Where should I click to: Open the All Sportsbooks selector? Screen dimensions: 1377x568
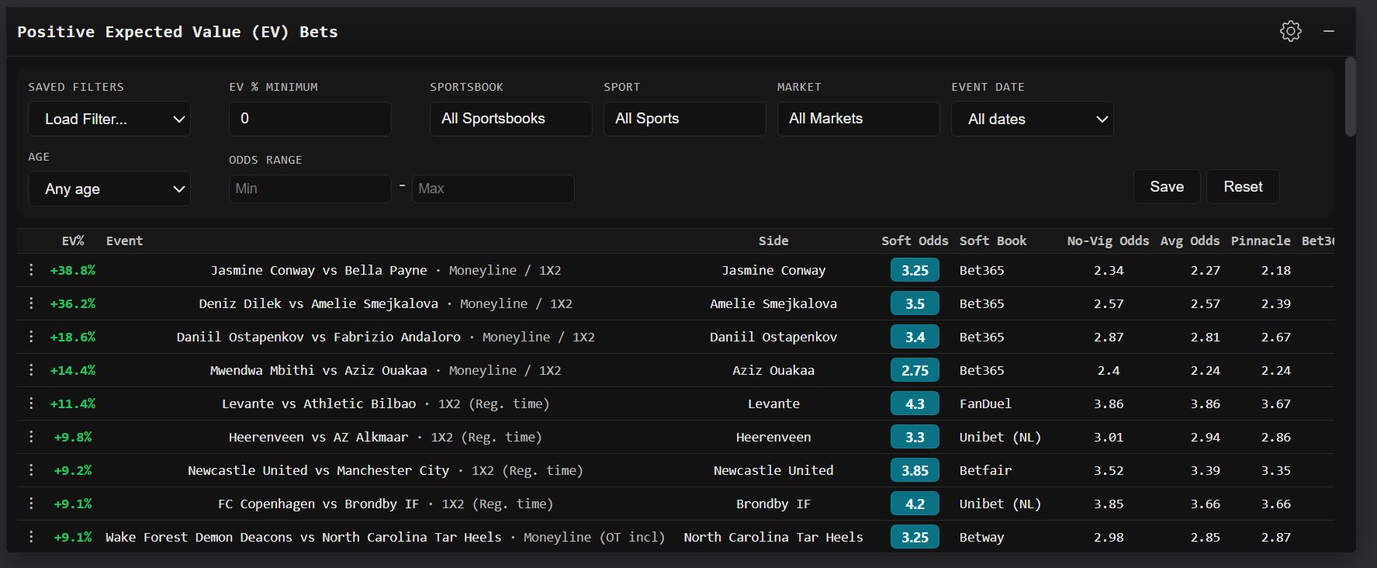[x=511, y=119]
